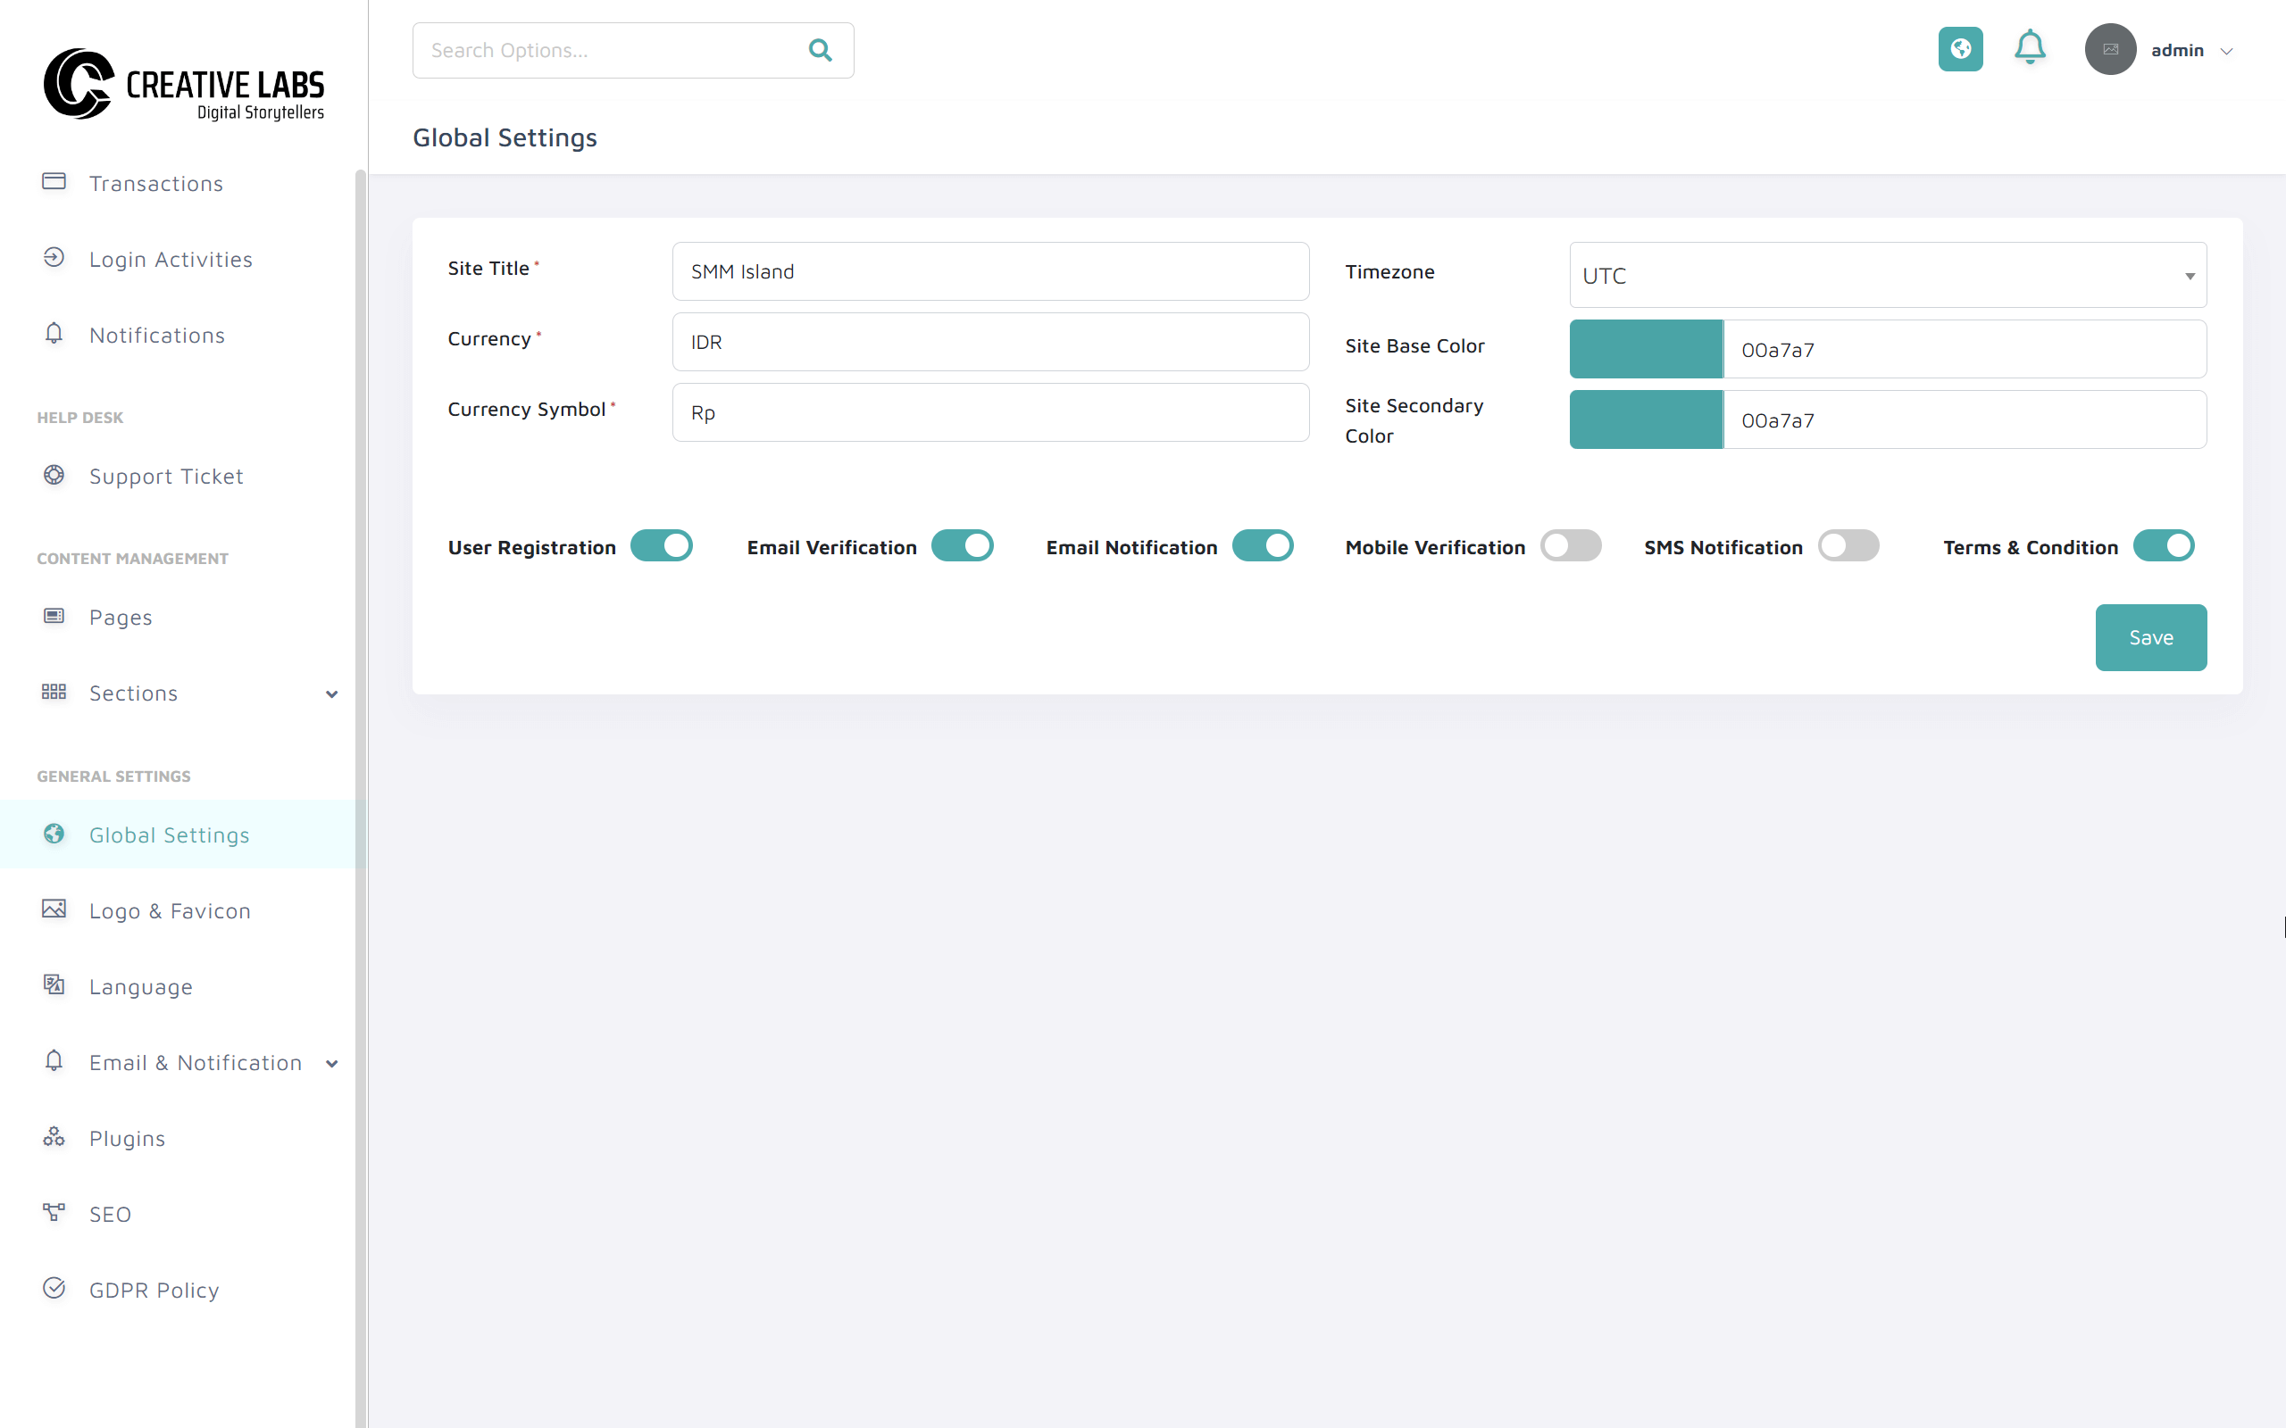
Task: Expand Email & Notification submenu chevron
Action: coord(331,1064)
